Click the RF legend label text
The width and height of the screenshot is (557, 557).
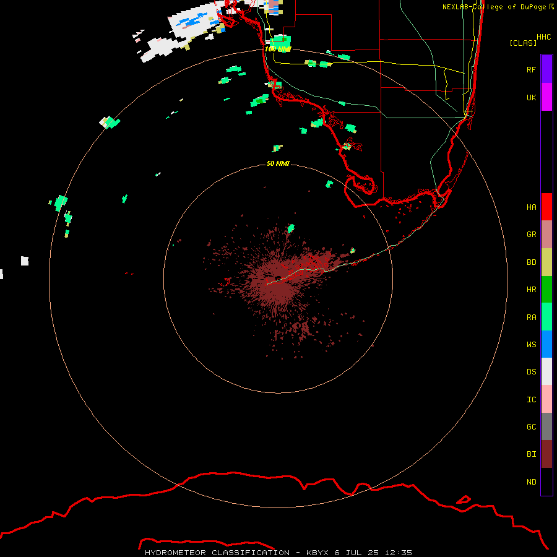pyautogui.click(x=532, y=69)
